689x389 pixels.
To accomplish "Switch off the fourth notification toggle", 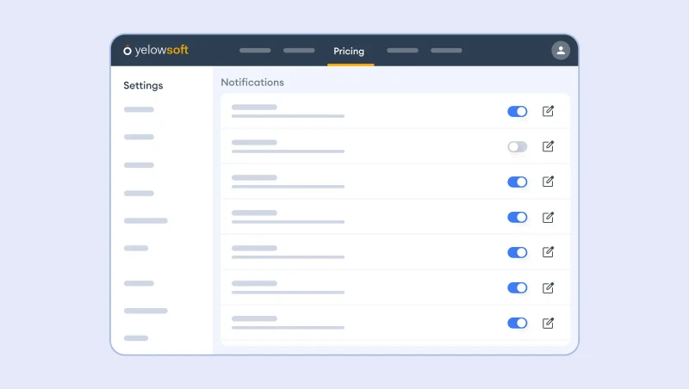I will (x=517, y=217).
